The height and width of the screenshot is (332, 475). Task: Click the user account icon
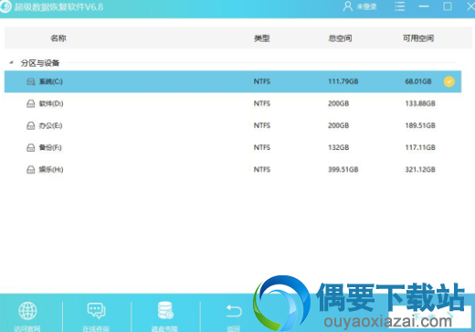point(347,6)
